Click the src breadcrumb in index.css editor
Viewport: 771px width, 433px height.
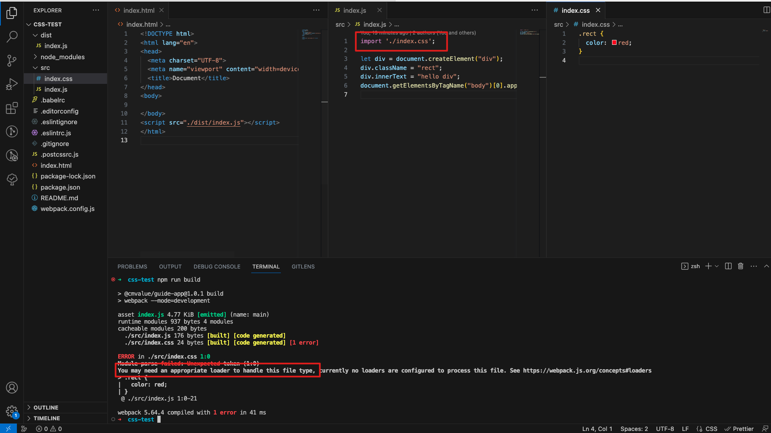(x=558, y=24)
